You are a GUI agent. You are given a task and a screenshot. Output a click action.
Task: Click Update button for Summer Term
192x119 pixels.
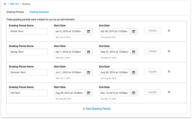coord(153,72)
